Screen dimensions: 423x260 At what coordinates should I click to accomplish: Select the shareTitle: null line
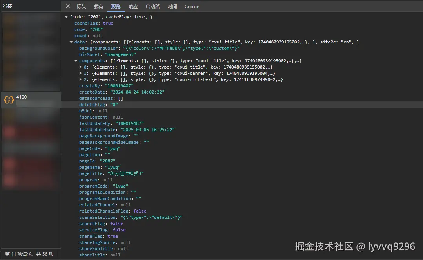[x=100, y=255]
